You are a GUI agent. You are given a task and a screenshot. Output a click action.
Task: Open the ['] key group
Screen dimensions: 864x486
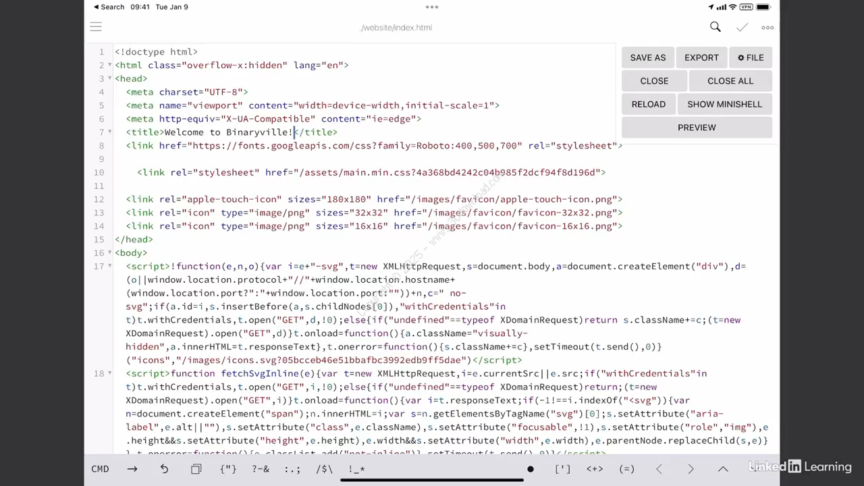[562, 469]
